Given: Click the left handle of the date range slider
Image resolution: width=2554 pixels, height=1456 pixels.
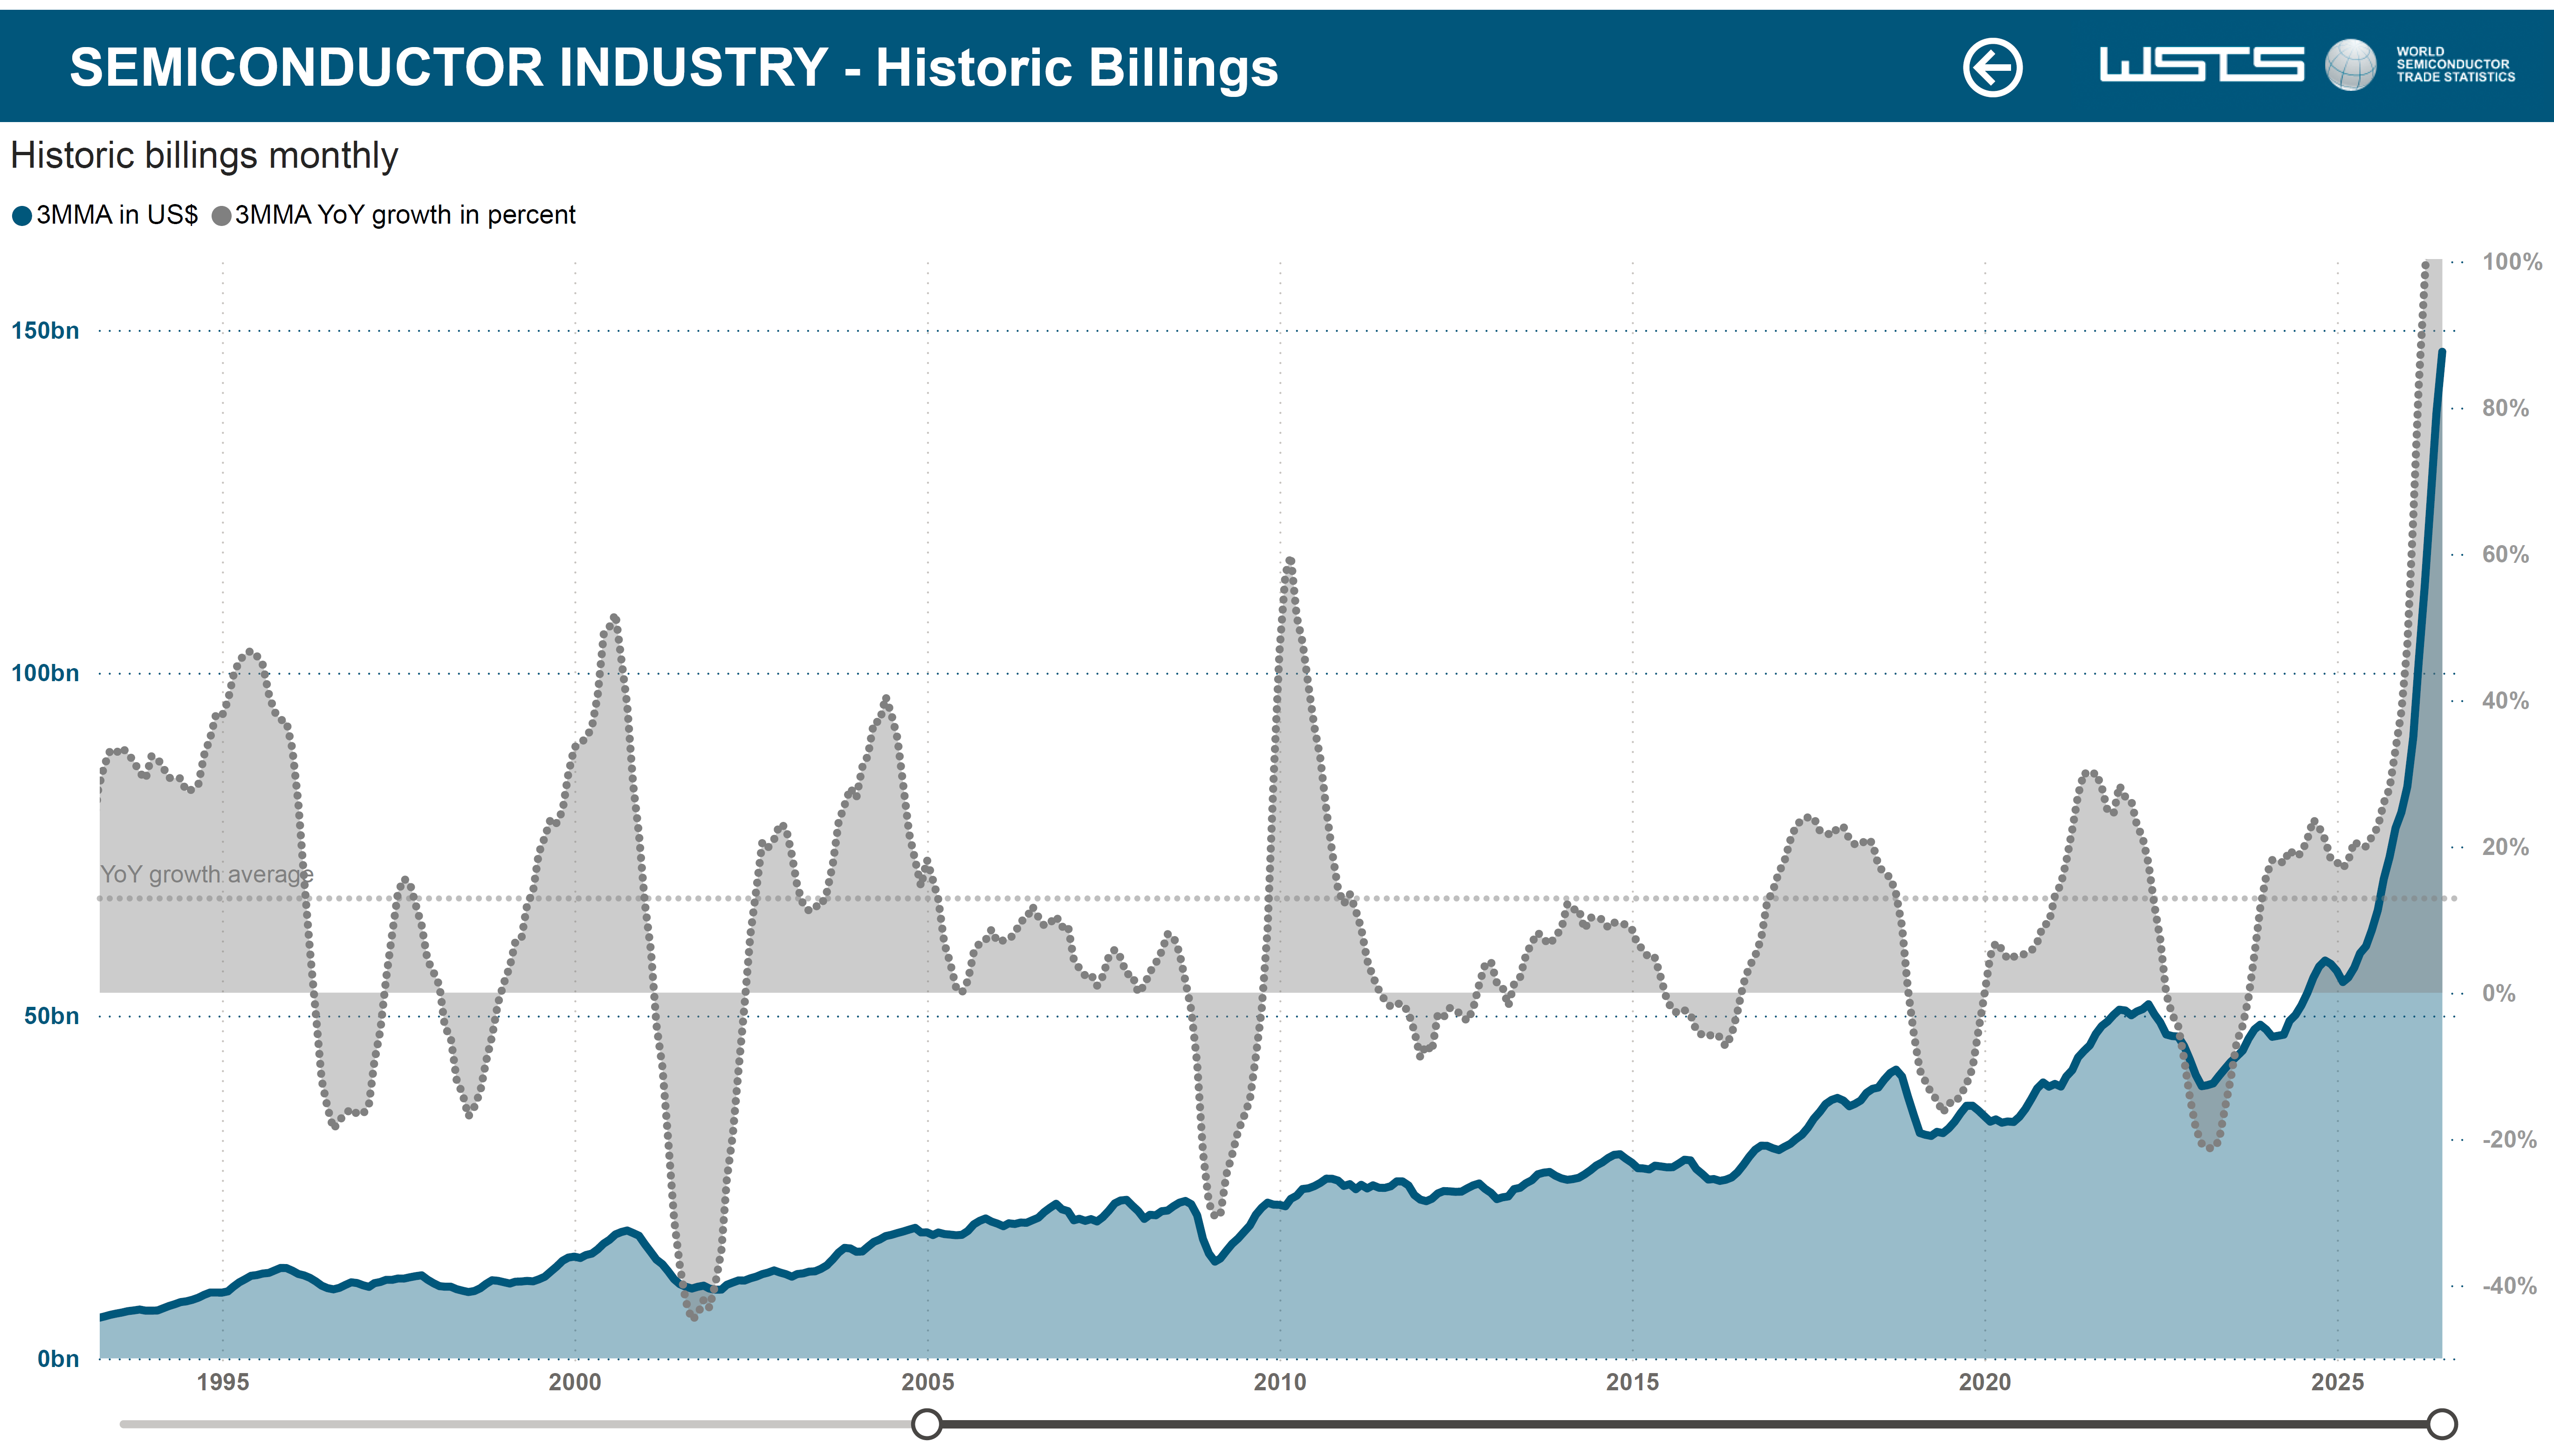Looking at the screenshot, I should pyautogui.click(x=927, y=1423).
